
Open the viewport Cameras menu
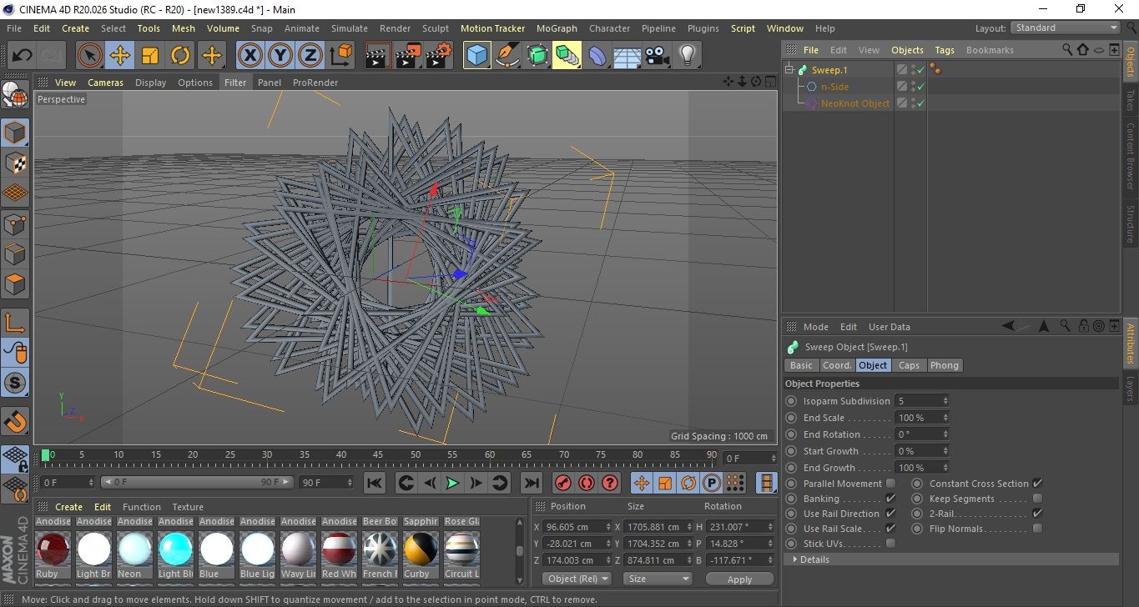pos(106,83)
